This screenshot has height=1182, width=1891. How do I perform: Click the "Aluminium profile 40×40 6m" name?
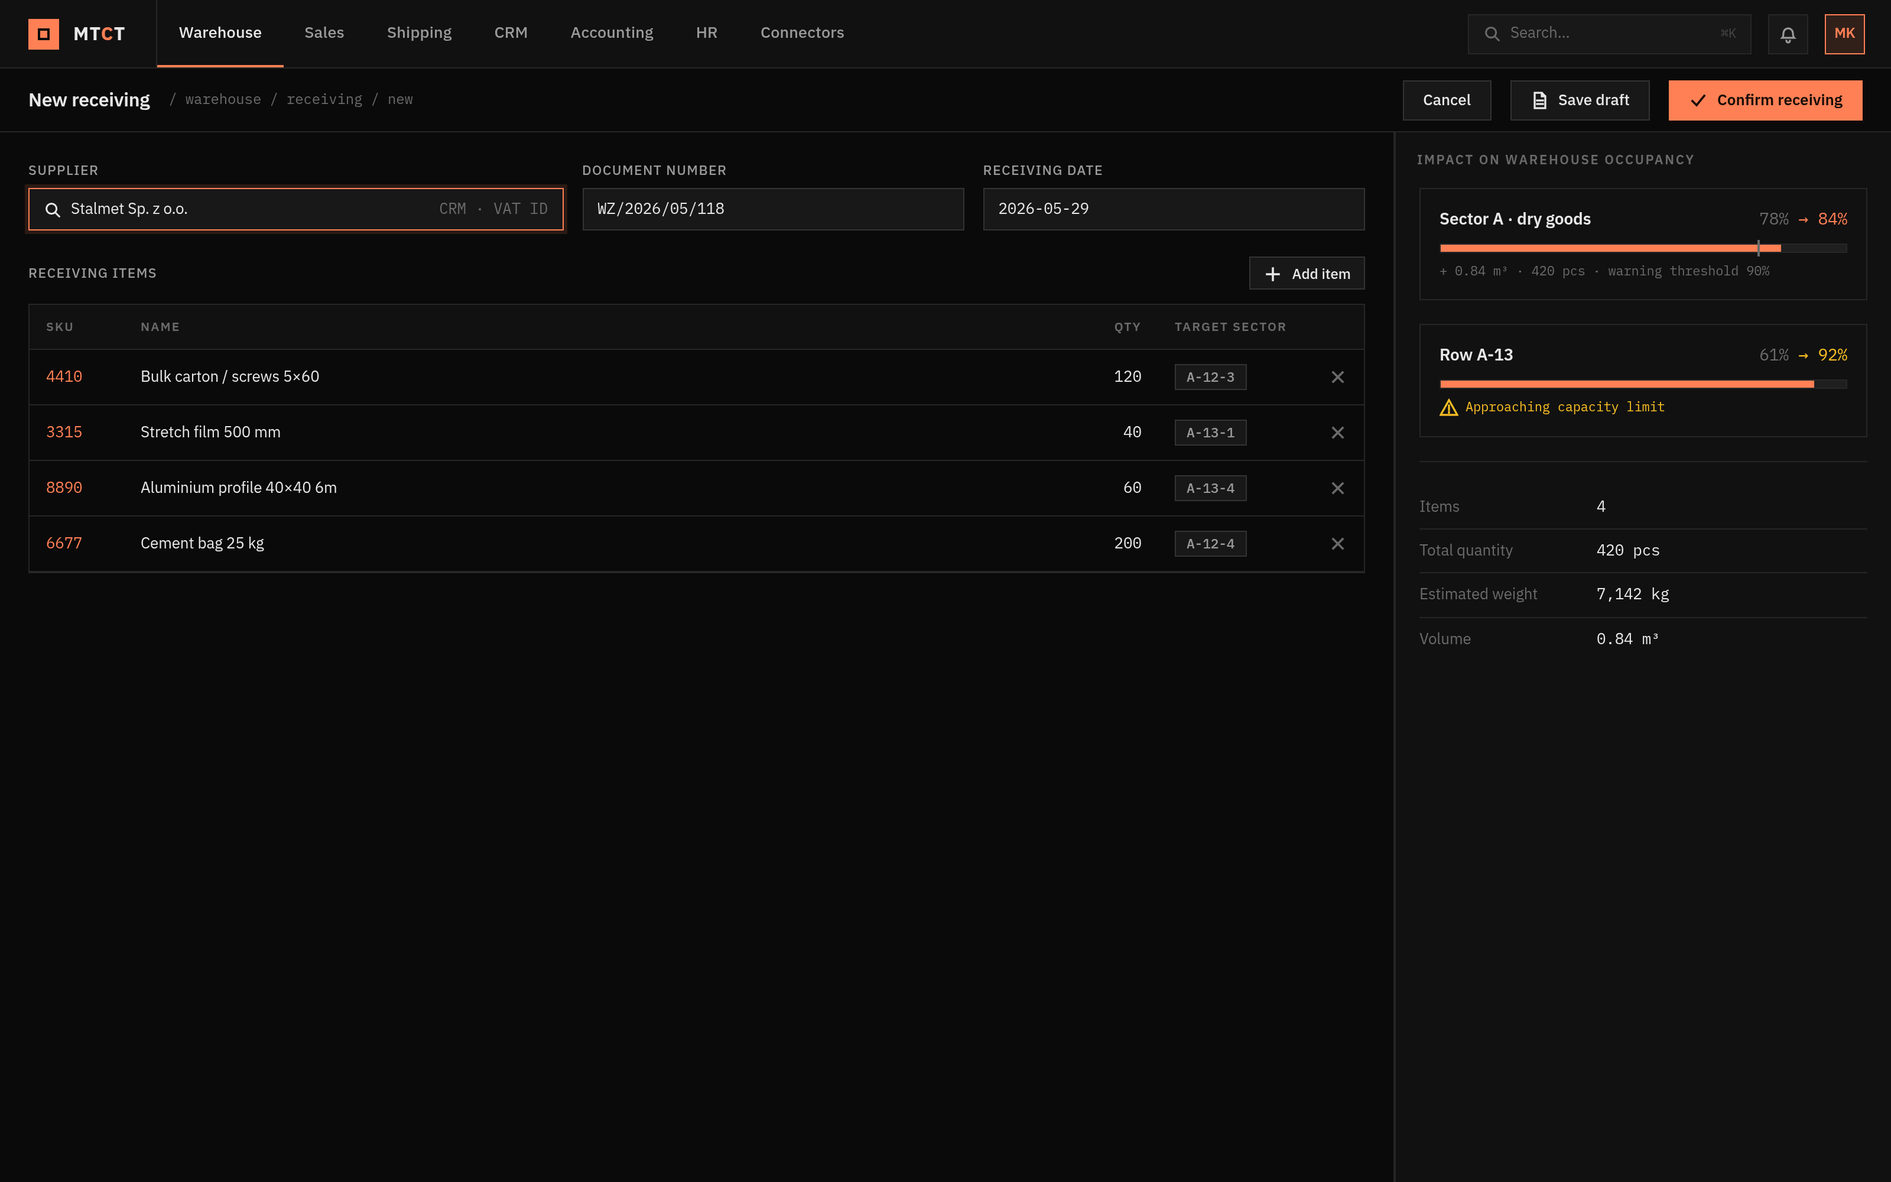[238, 488]
